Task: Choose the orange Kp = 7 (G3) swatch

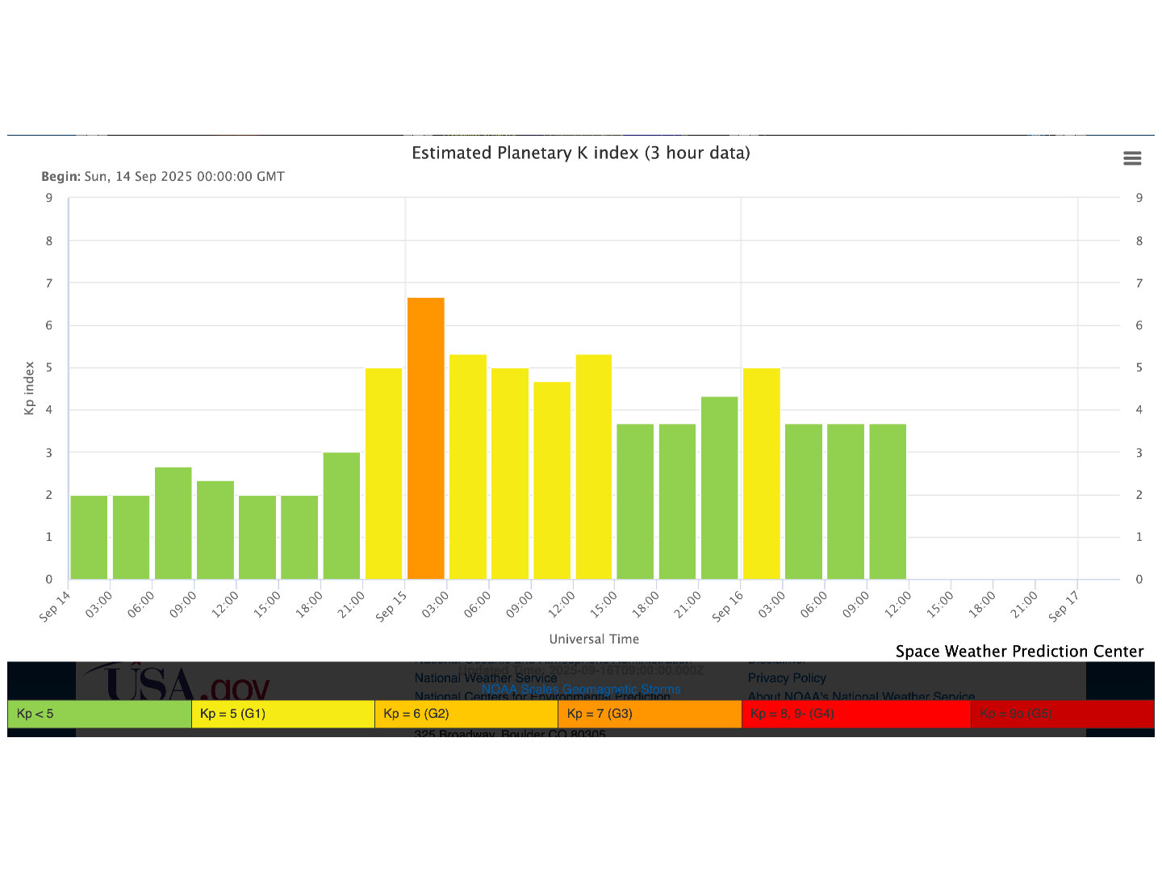Action: click(x=649, y=714)
